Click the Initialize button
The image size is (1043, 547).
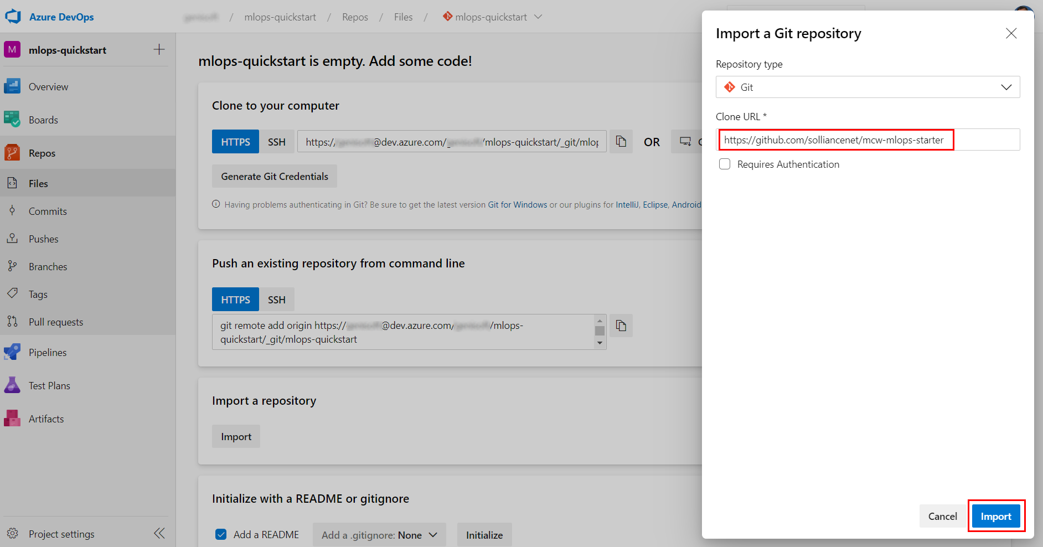coord(484,535)
